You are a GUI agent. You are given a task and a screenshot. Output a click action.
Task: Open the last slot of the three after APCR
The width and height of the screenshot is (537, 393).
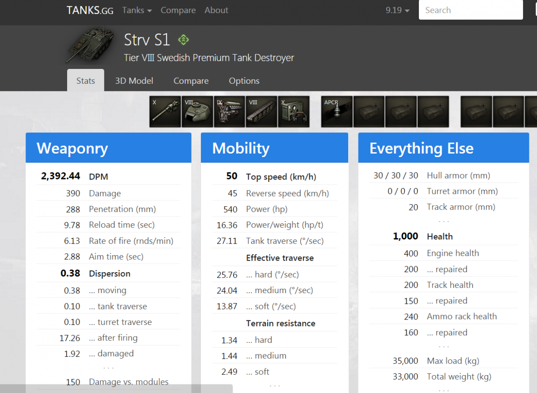click(x=433, y=111)
